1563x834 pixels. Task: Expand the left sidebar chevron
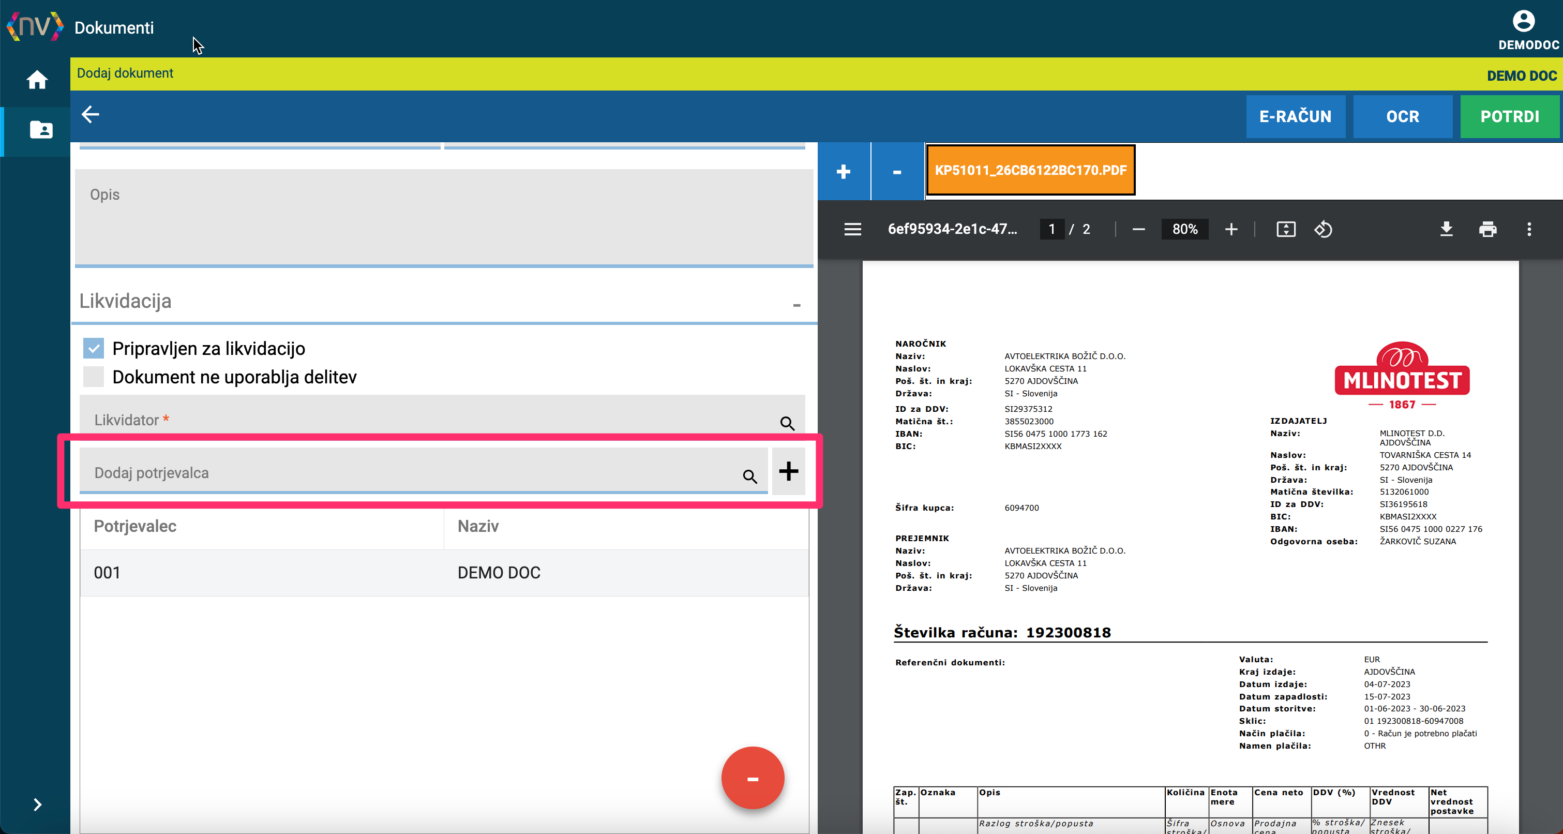tap(37, 805)
